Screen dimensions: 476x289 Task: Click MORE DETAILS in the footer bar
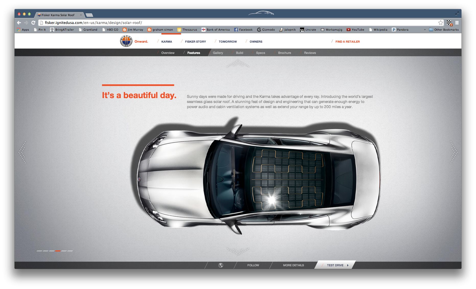click(x=293, y=265)
